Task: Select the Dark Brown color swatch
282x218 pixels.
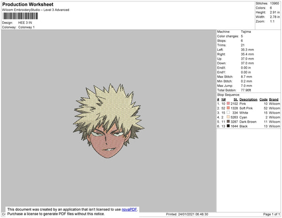Action: [x=228, y=122]
